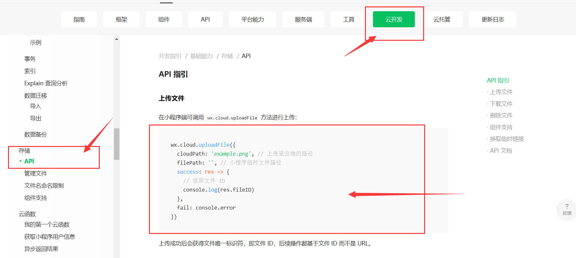The height and width of the screenshot is (258, 576).
Task: Open 文件名命名限制 sidebar item
Action: pyautogui.click(x=44, y=185)
